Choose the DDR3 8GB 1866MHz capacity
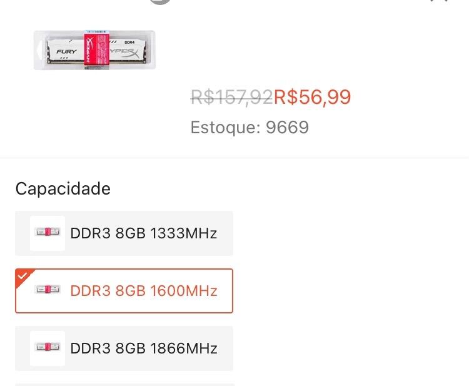 [x=124, y=348]
